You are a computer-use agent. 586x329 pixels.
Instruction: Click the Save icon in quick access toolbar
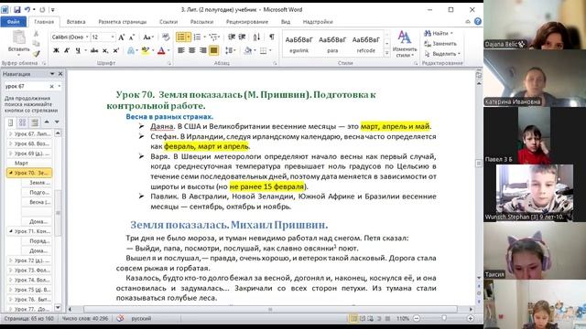(x=16, y=10)
